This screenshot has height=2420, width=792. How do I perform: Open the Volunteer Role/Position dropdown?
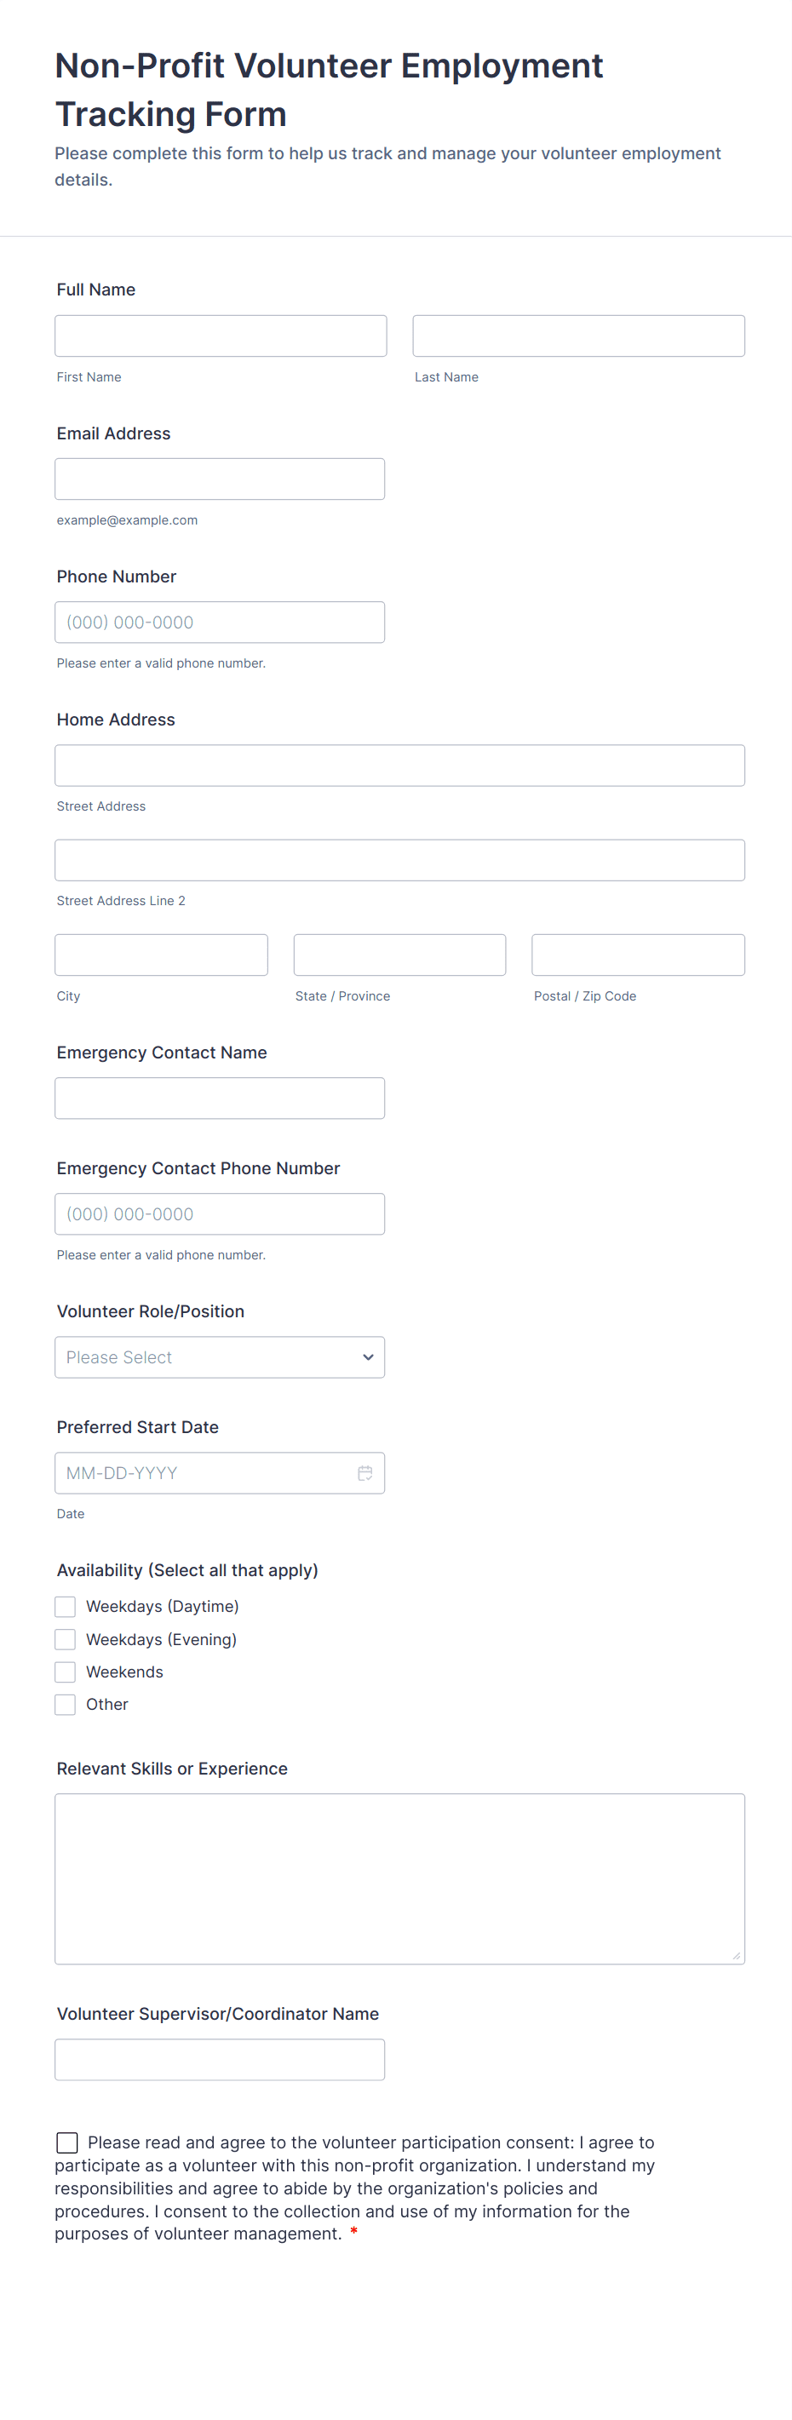219,1356
